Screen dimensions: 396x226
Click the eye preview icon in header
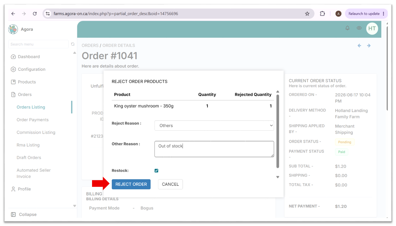(359, 28)
